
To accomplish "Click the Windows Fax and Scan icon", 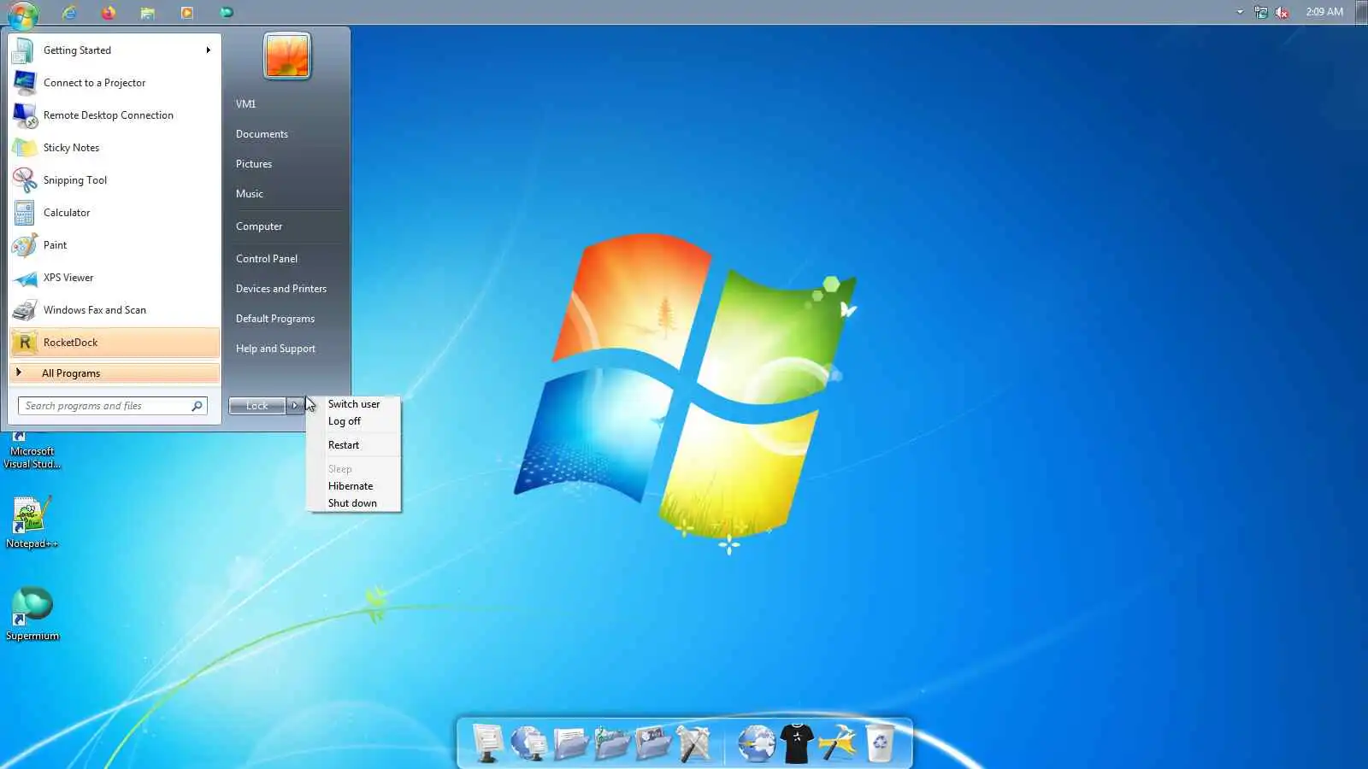I will point(24,310).
